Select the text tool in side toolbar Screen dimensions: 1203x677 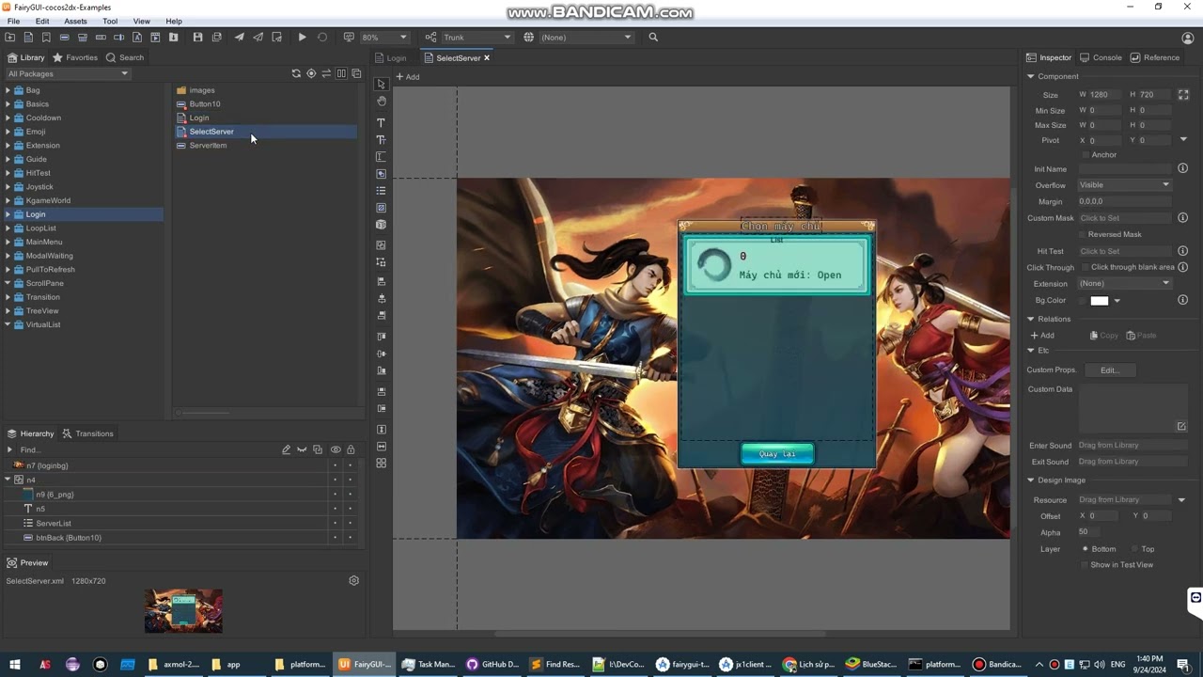pyautogui.click(x=381, y=123)
